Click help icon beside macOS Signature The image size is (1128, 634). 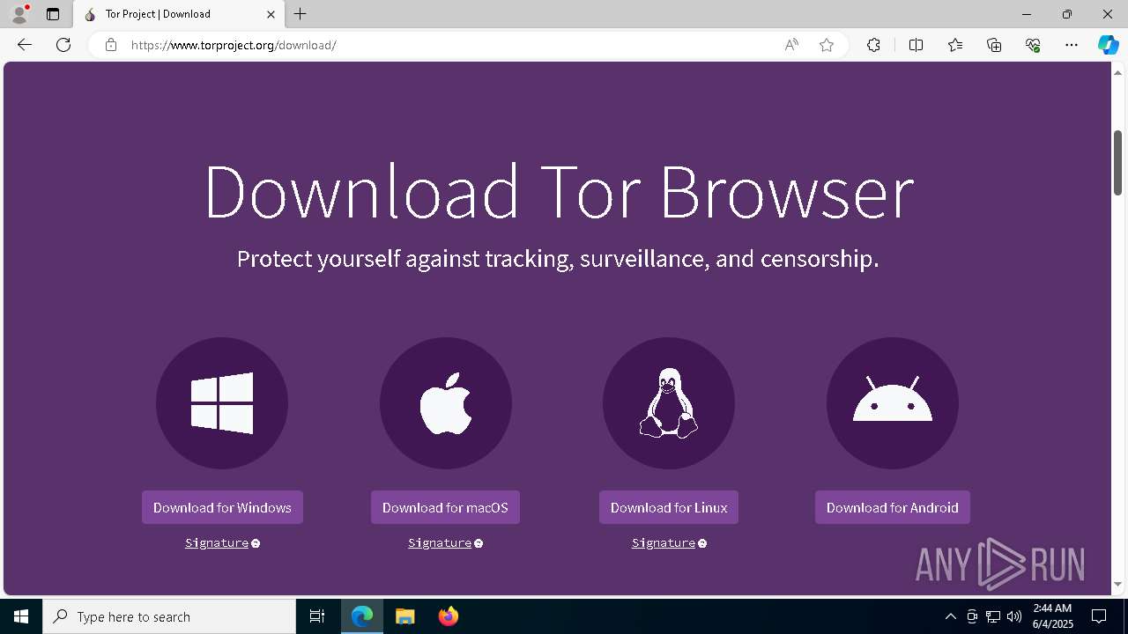tap(479, 543)
